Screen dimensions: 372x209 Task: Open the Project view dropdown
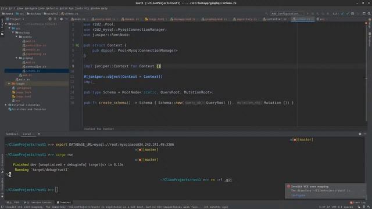[16, 19]
